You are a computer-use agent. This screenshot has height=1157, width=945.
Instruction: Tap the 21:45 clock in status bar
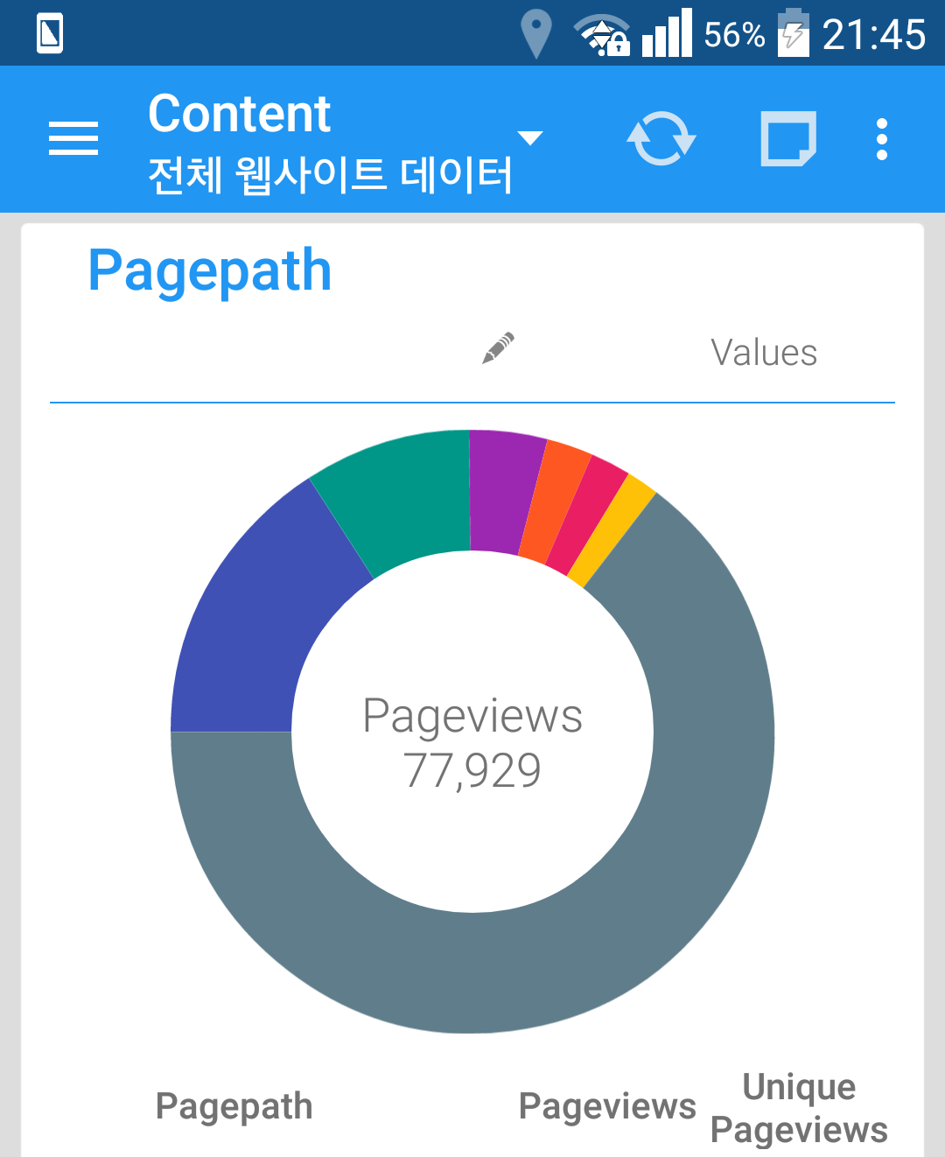tap(874, 35)
